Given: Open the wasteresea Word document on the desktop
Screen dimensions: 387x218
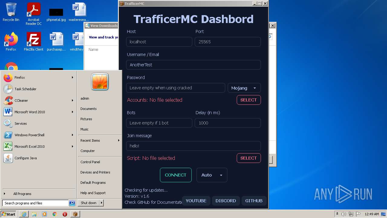Looking at the screenshot, I should pyautogui.click(x=79, y=12).
